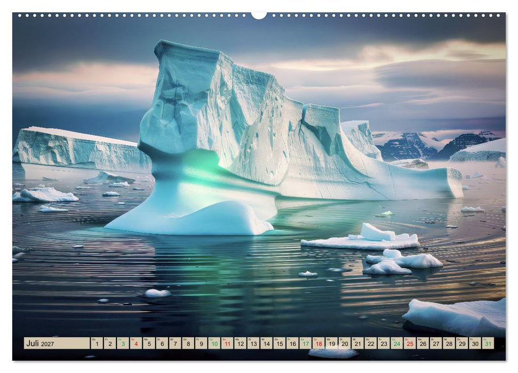Click date cell 7
The height and width of the screenshot is (373, 518).
click(x=176, y=343)
